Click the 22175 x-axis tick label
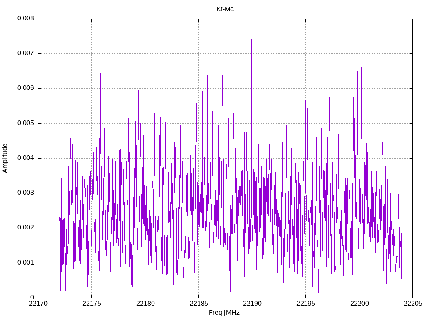The image size is (424, 318). 92,304
